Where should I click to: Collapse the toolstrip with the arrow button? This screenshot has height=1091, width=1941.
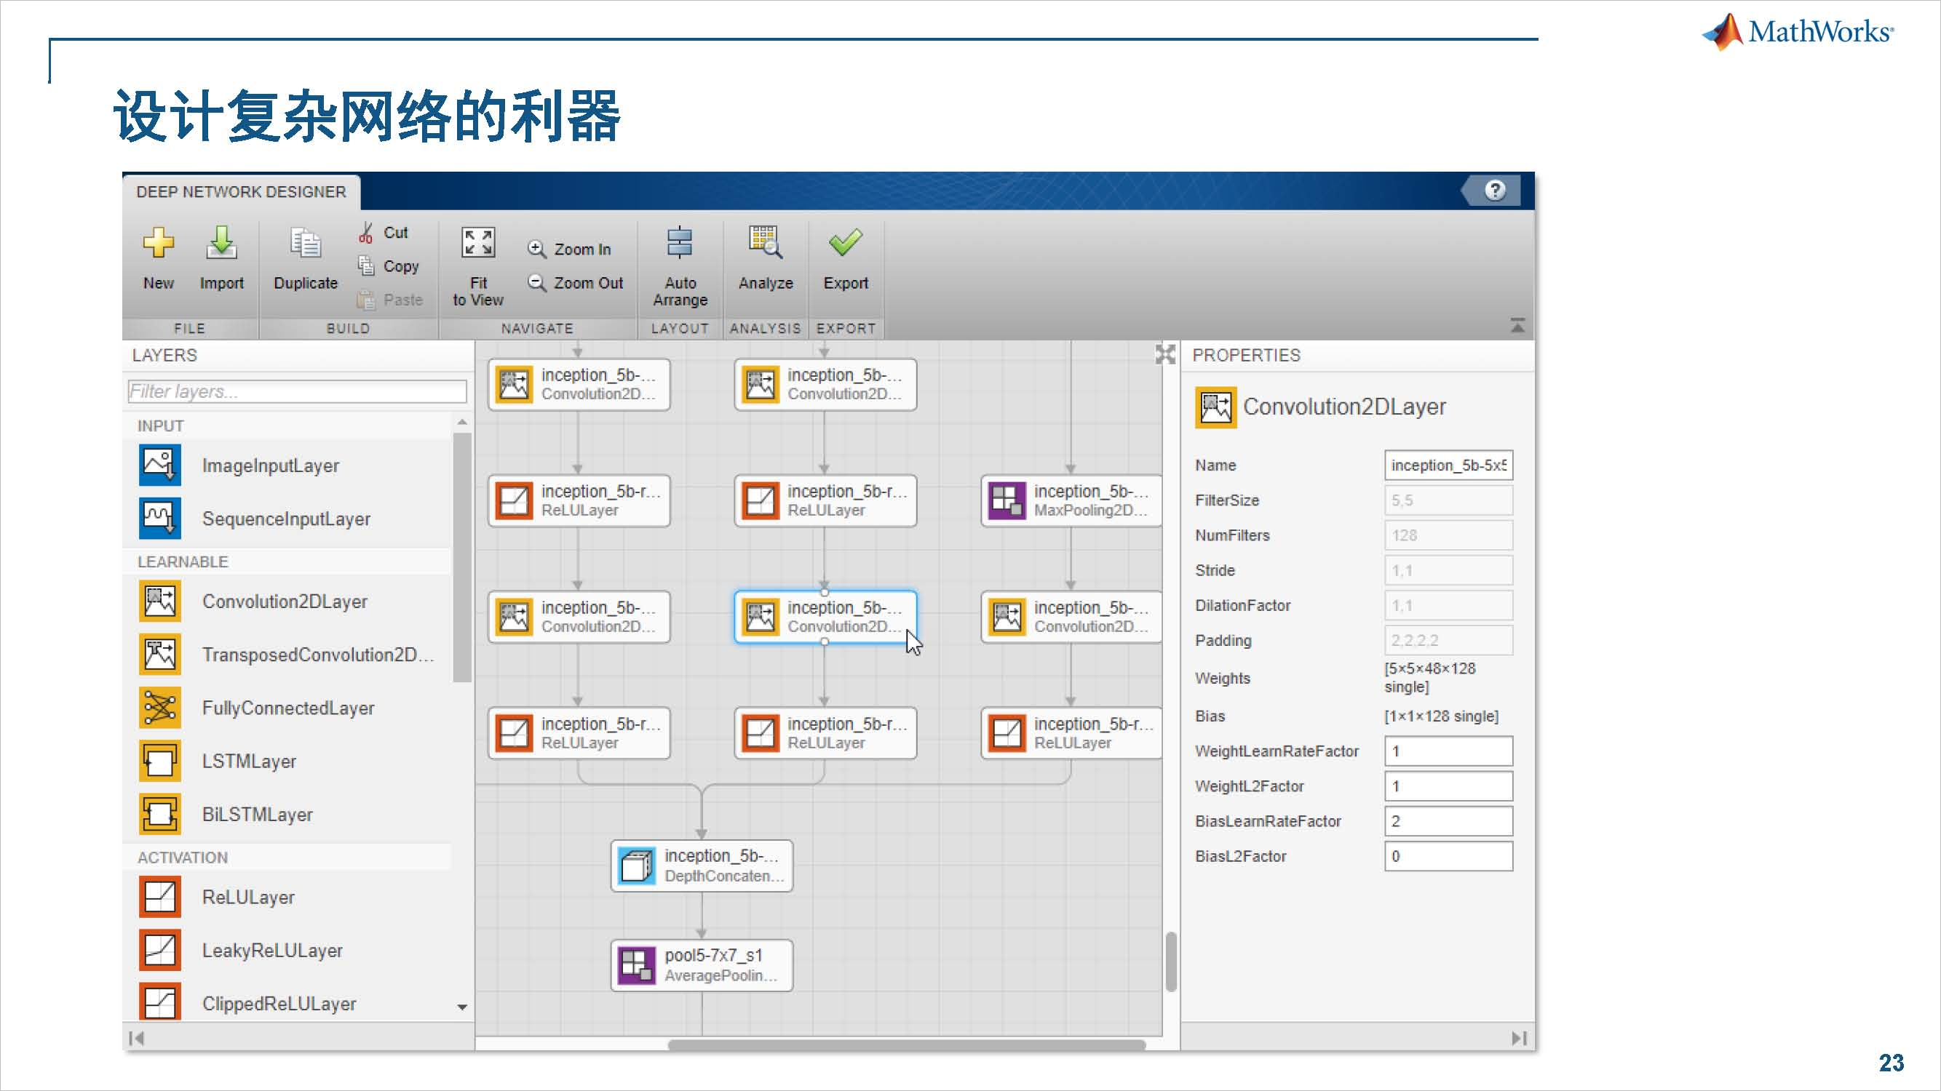(1517, 325)
